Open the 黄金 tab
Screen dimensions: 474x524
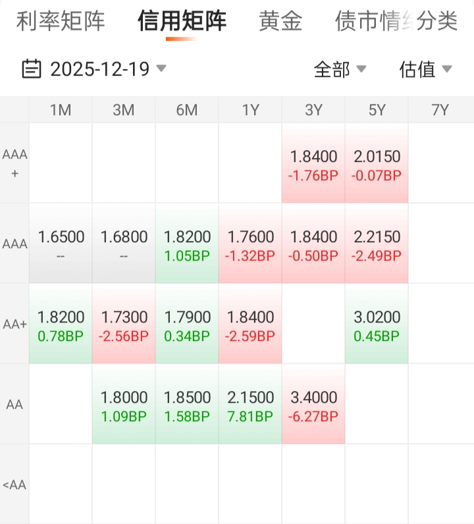[280, 21]
